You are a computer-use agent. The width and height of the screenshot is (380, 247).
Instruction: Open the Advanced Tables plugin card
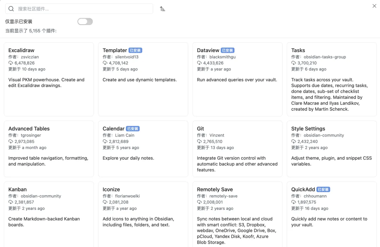49,149
